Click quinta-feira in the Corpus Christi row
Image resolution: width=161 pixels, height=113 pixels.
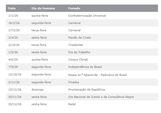40,60
